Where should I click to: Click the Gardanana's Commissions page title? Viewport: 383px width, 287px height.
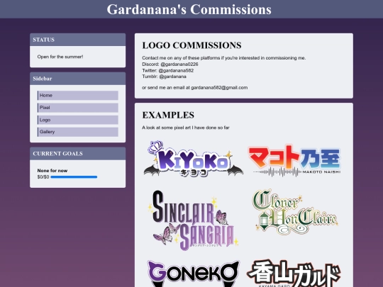189,9
